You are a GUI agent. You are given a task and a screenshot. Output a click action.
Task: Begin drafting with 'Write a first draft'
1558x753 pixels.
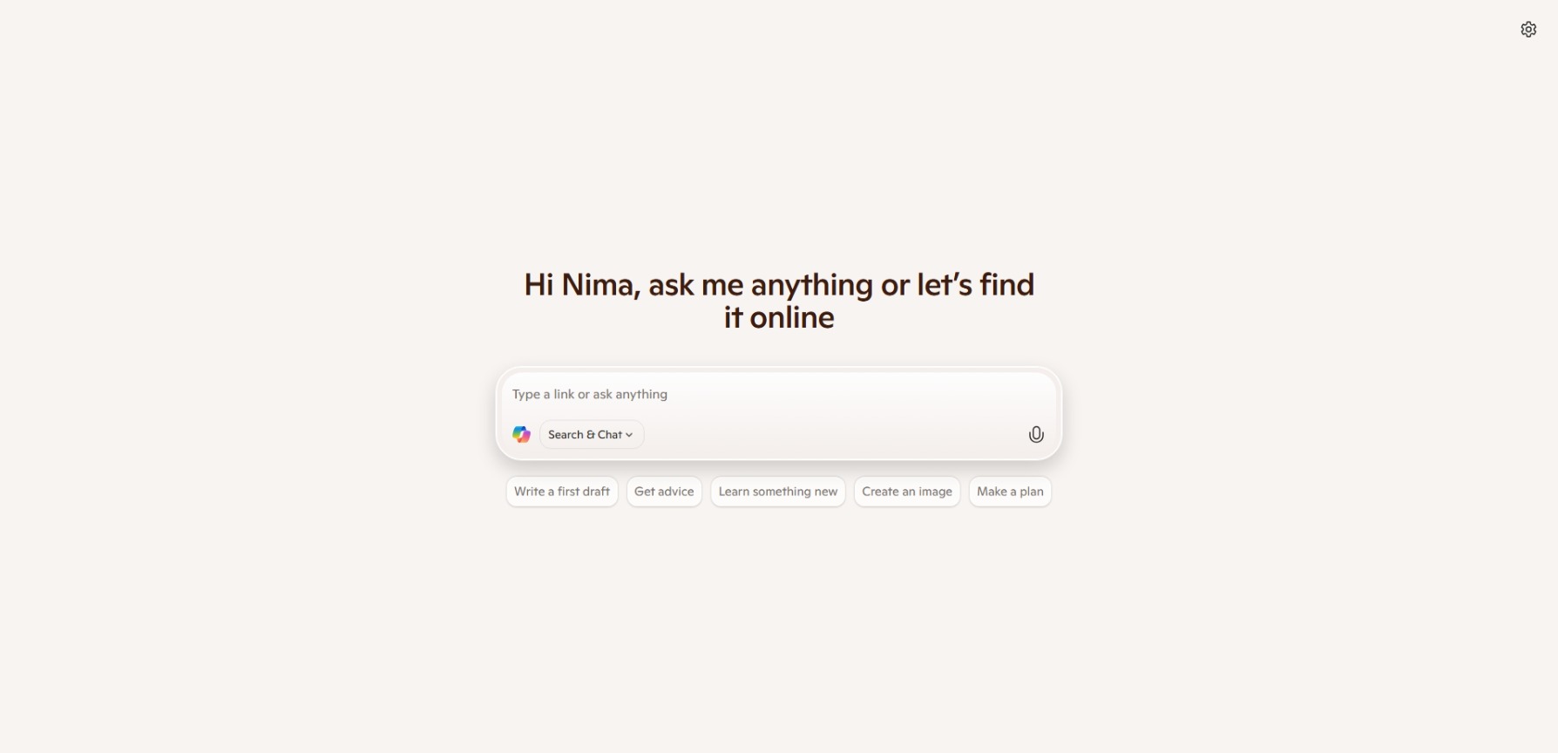[562, 492]
